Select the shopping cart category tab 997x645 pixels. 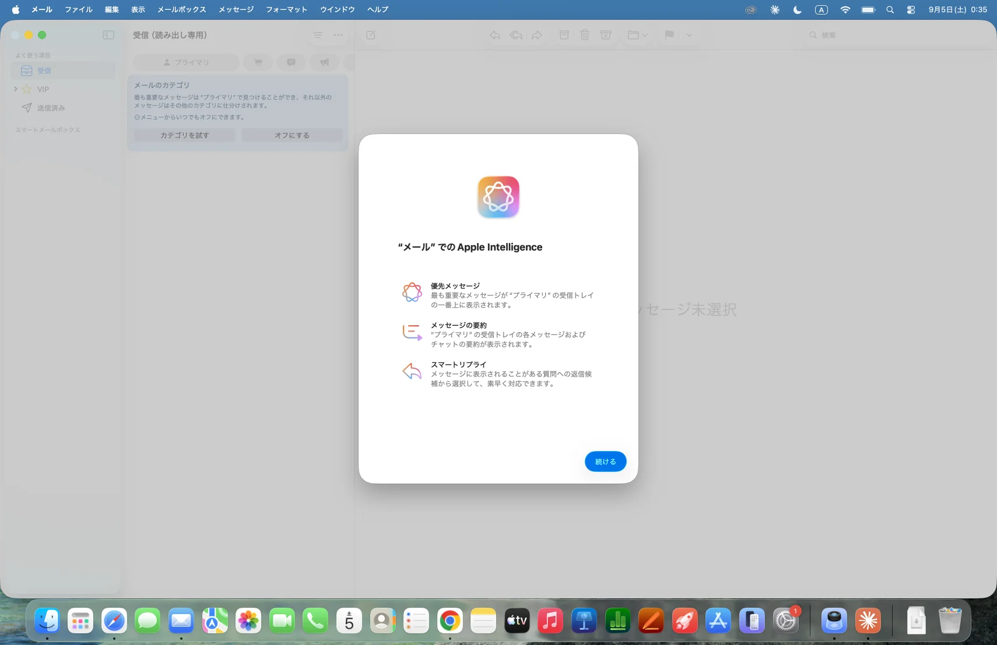pos(258,62)
